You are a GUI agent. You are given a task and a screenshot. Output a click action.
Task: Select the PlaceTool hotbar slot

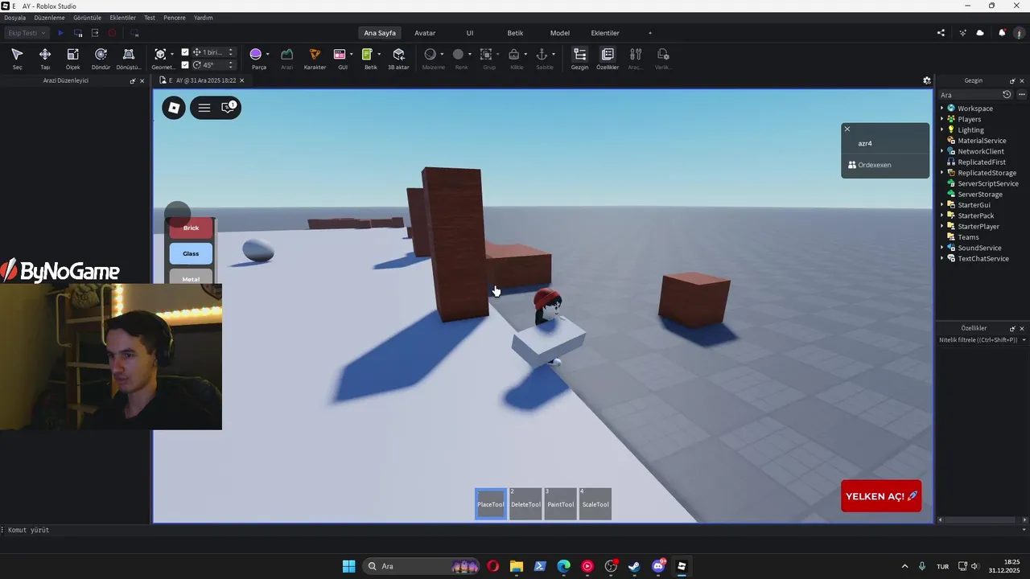pyautogui.click(x=491, y=504)
